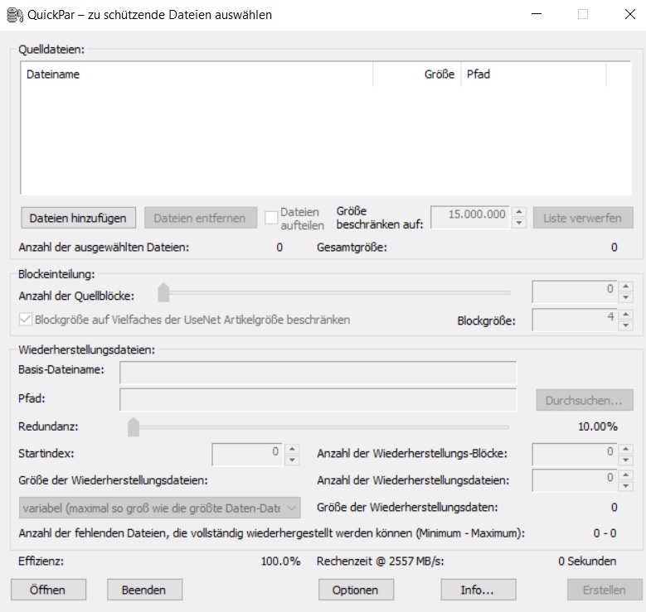The height and width of the screenshot is (612, 646).
Task: Minimize the QuickPar window
Action: tap(536, 14)
